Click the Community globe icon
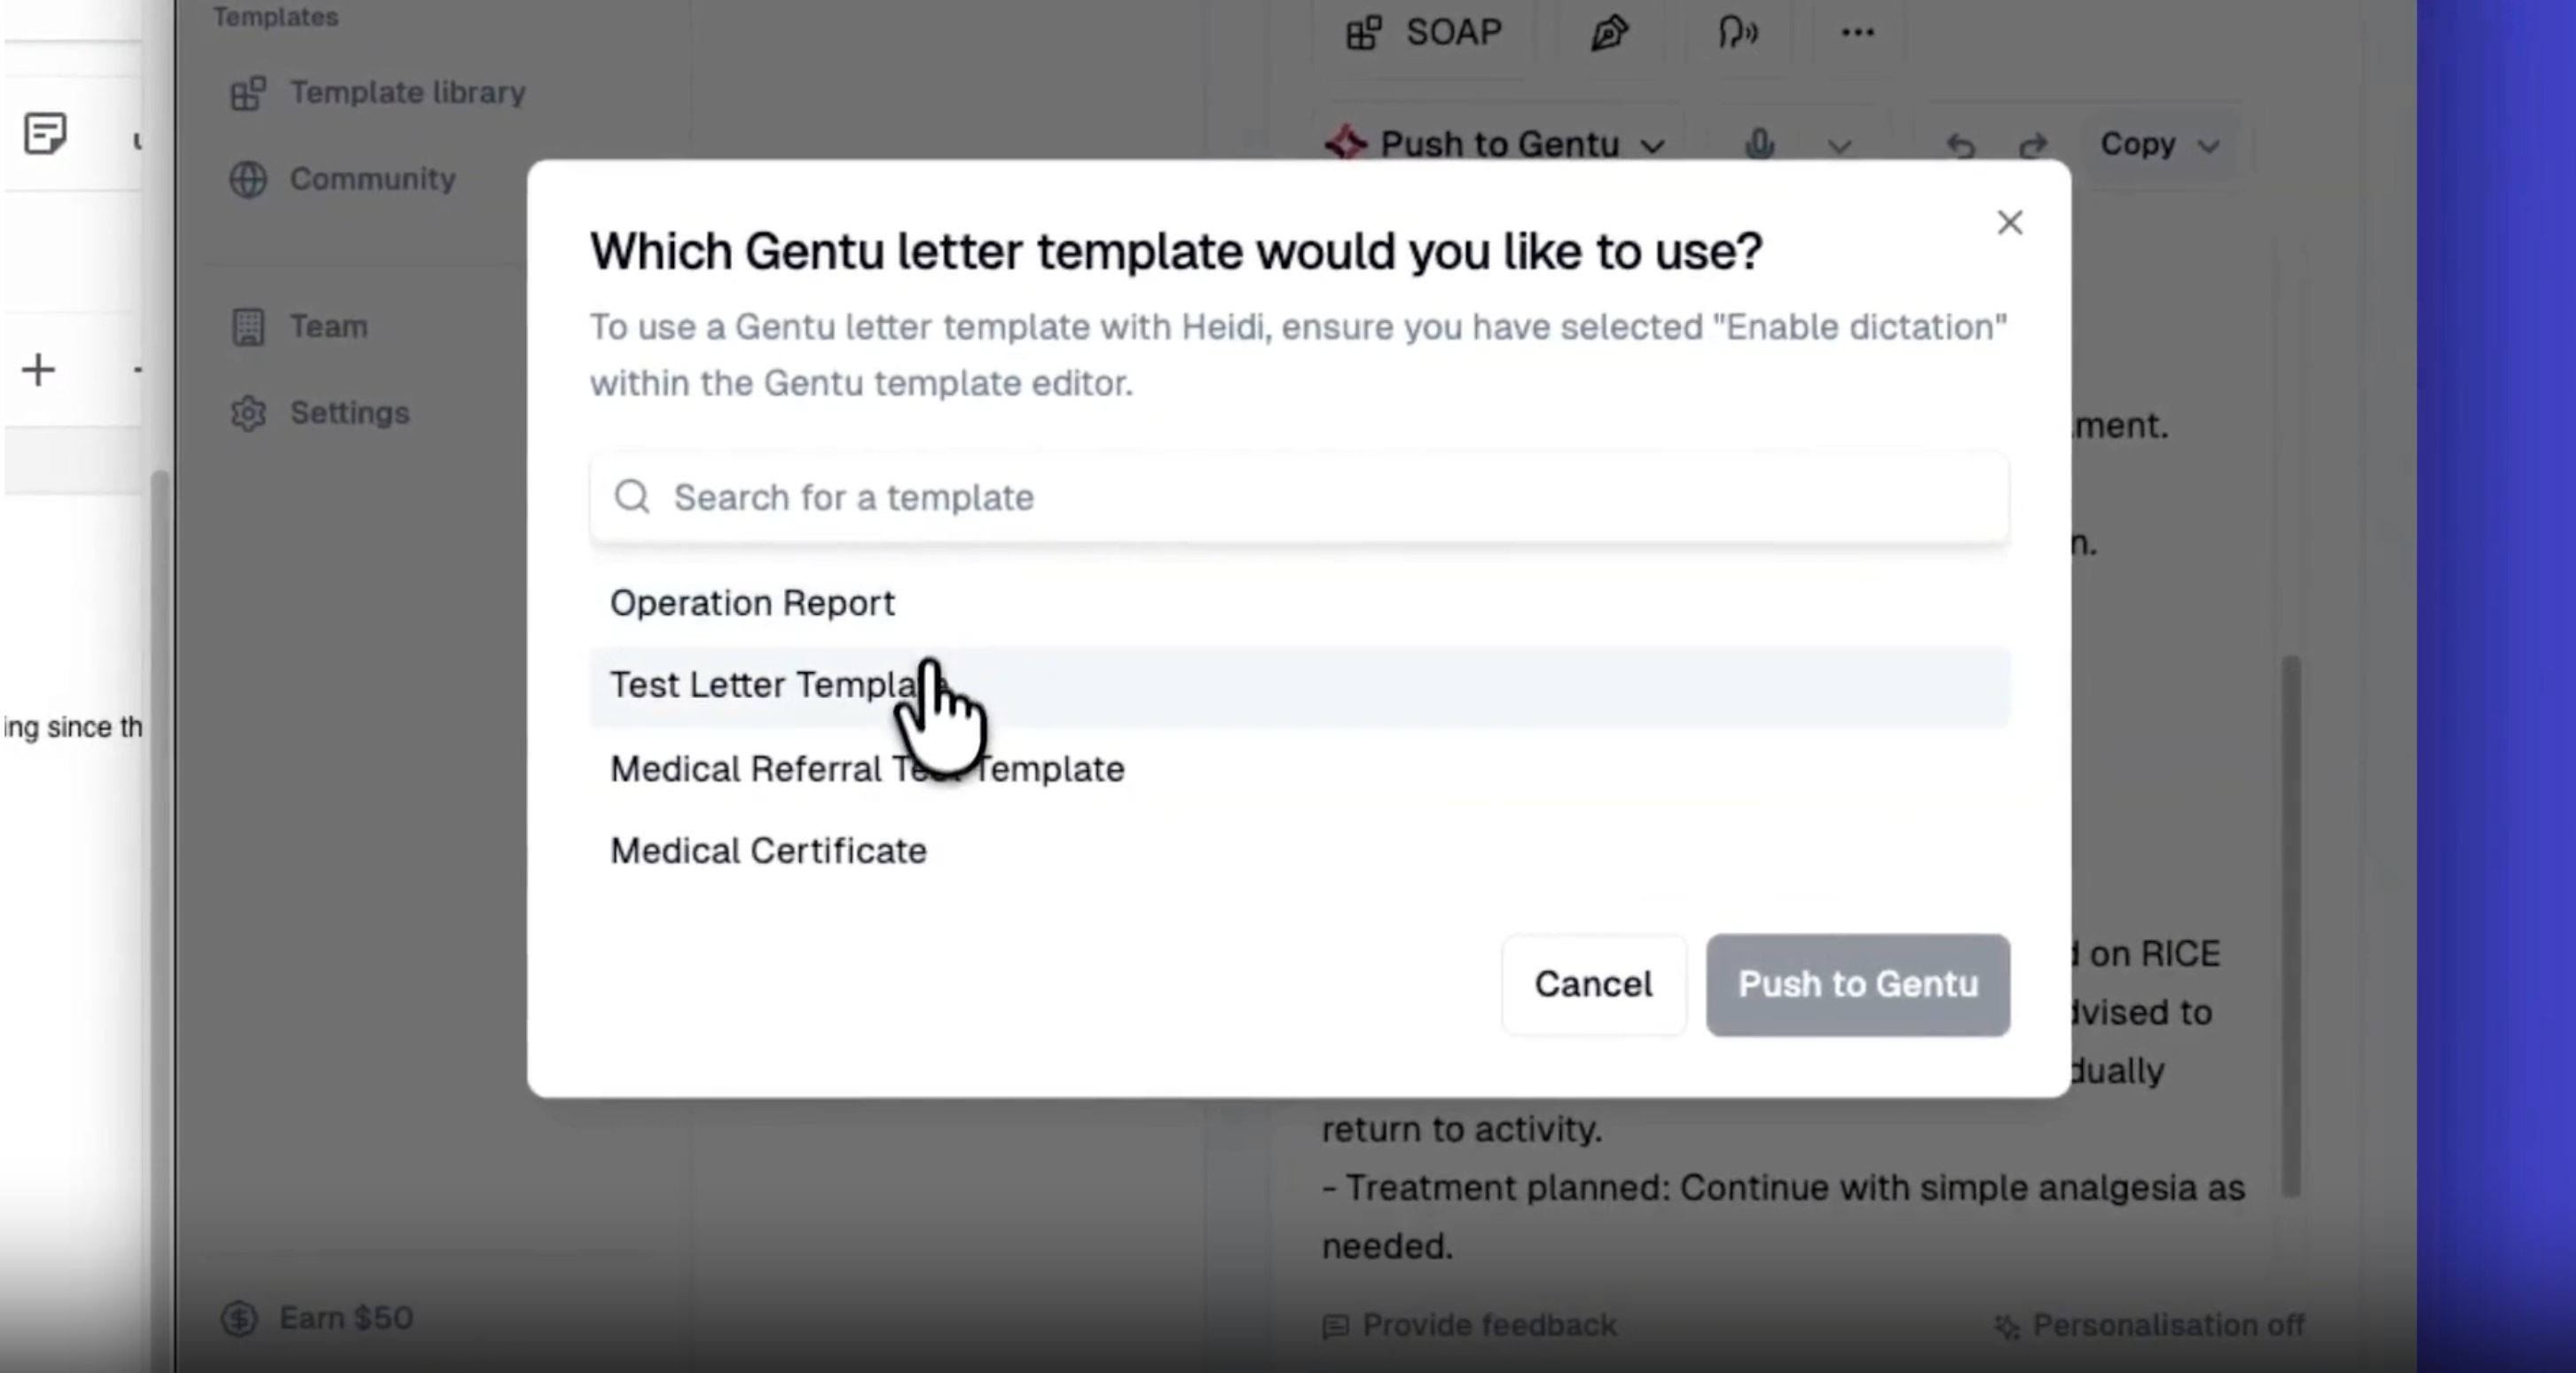This screenshot has height=1373, width=2576. coord(247,180)
